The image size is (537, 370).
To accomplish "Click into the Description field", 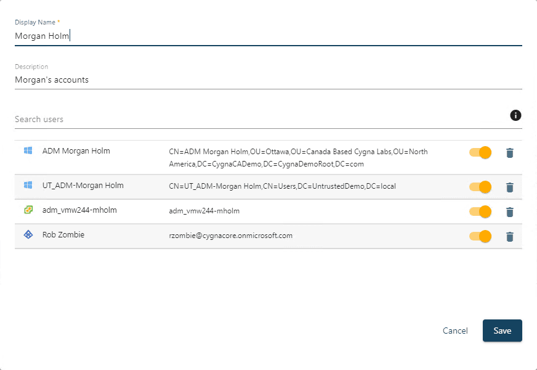I will click(x=268, y=80).
